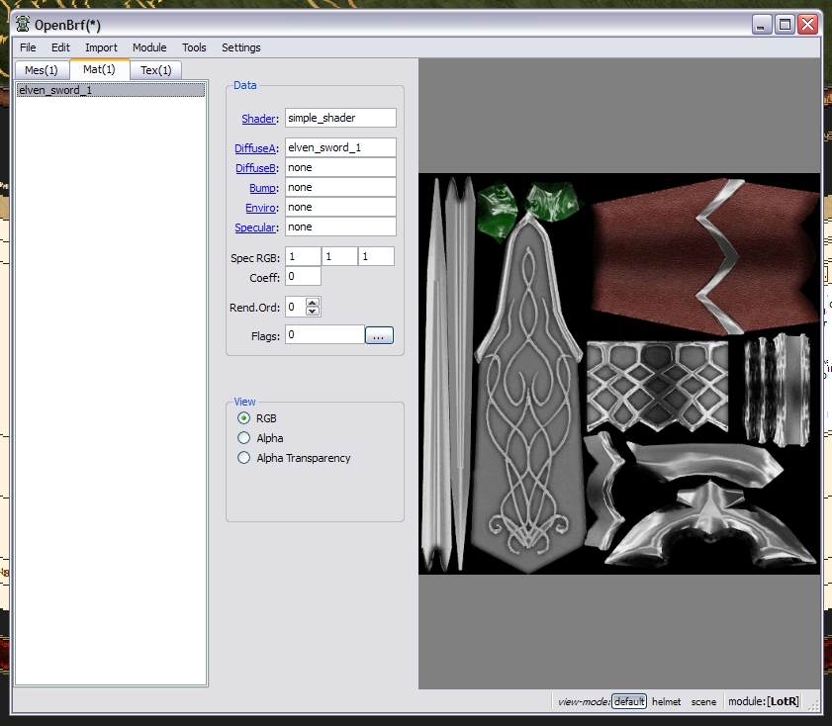This screenshot has width=832, height=726.
Task: Click the second Spec RGB value field
Action: point(339,256)
